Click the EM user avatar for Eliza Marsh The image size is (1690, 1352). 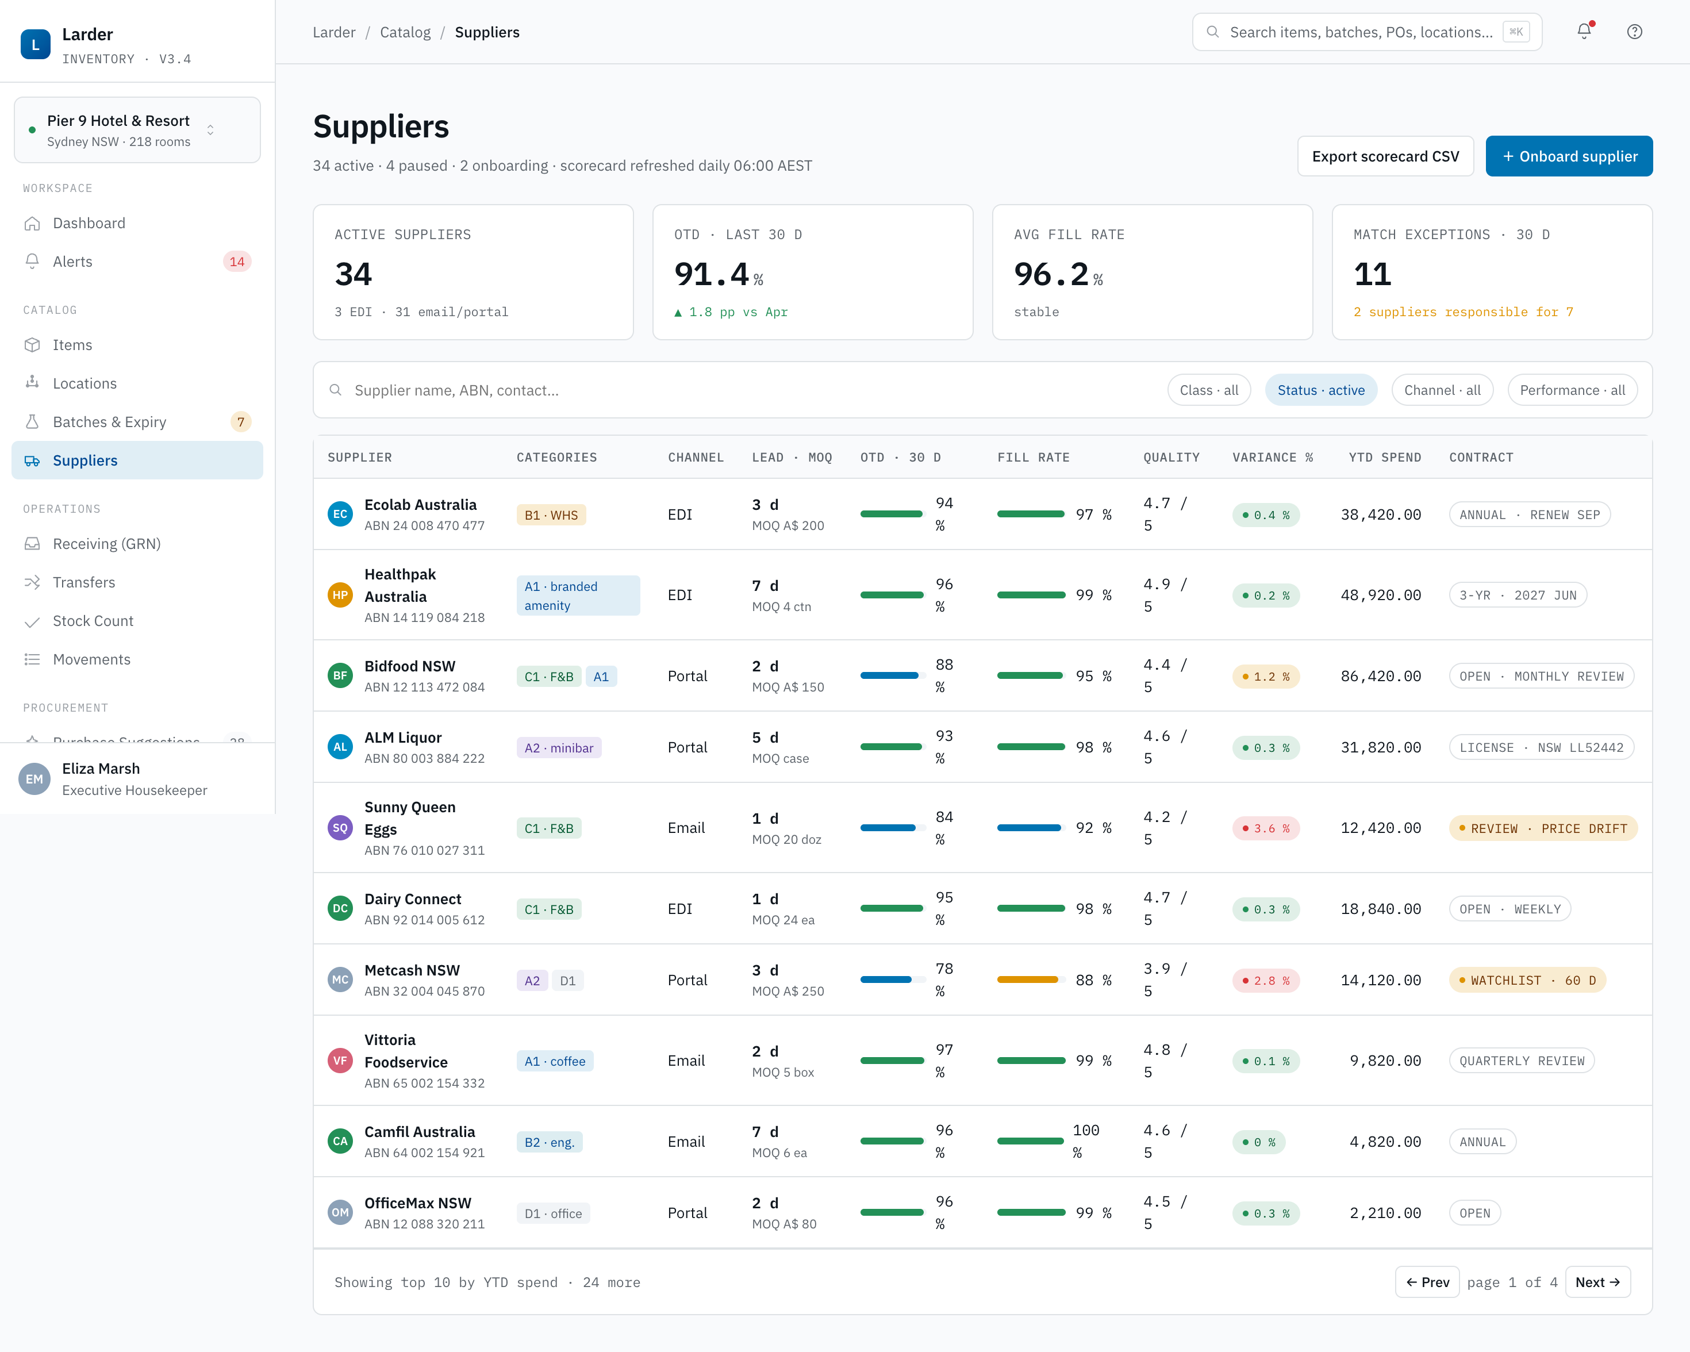pos(34,779)
